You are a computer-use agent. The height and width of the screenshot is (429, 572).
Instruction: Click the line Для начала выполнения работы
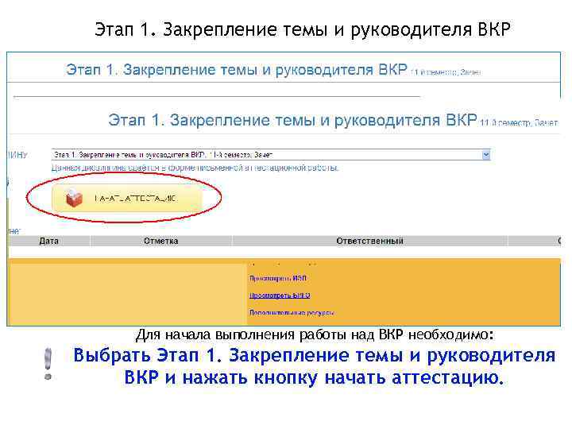click(315, 334)
